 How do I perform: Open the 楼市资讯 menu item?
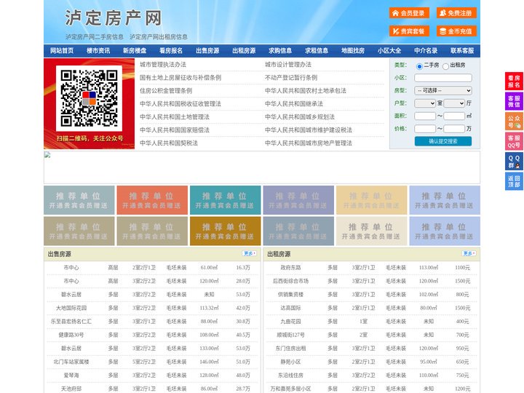pos(98,51)
